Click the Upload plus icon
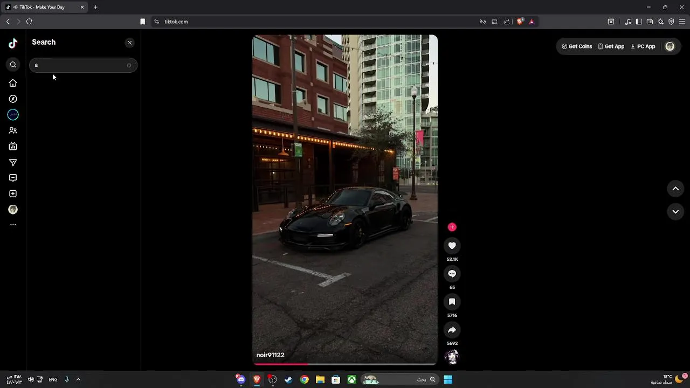The height and width of the screenshot is (388, 690). coord(13,194)
